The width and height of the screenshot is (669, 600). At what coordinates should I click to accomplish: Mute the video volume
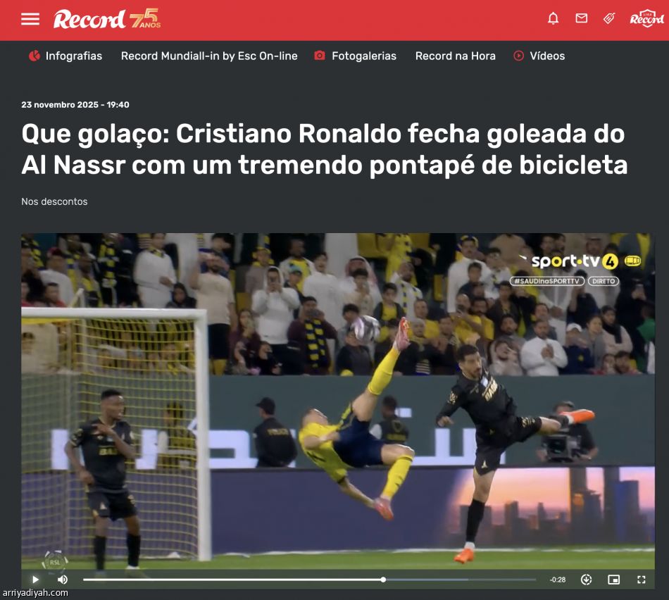pos(62,579)
